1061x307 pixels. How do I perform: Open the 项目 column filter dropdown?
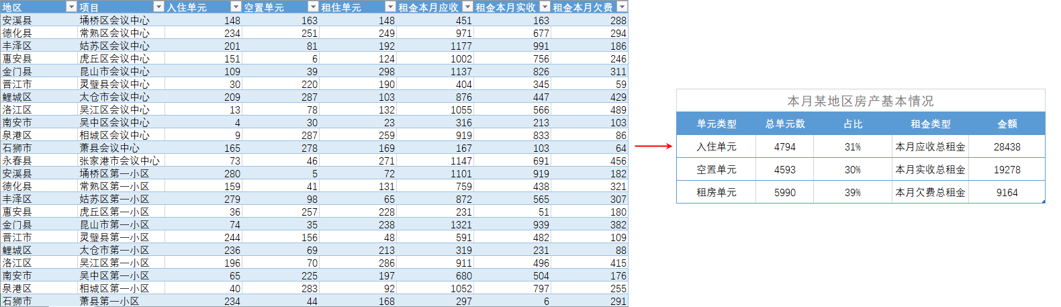click(x=158, y=7)
